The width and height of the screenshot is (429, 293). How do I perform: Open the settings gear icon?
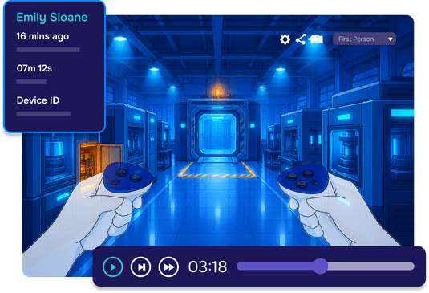tap(285, 39)
